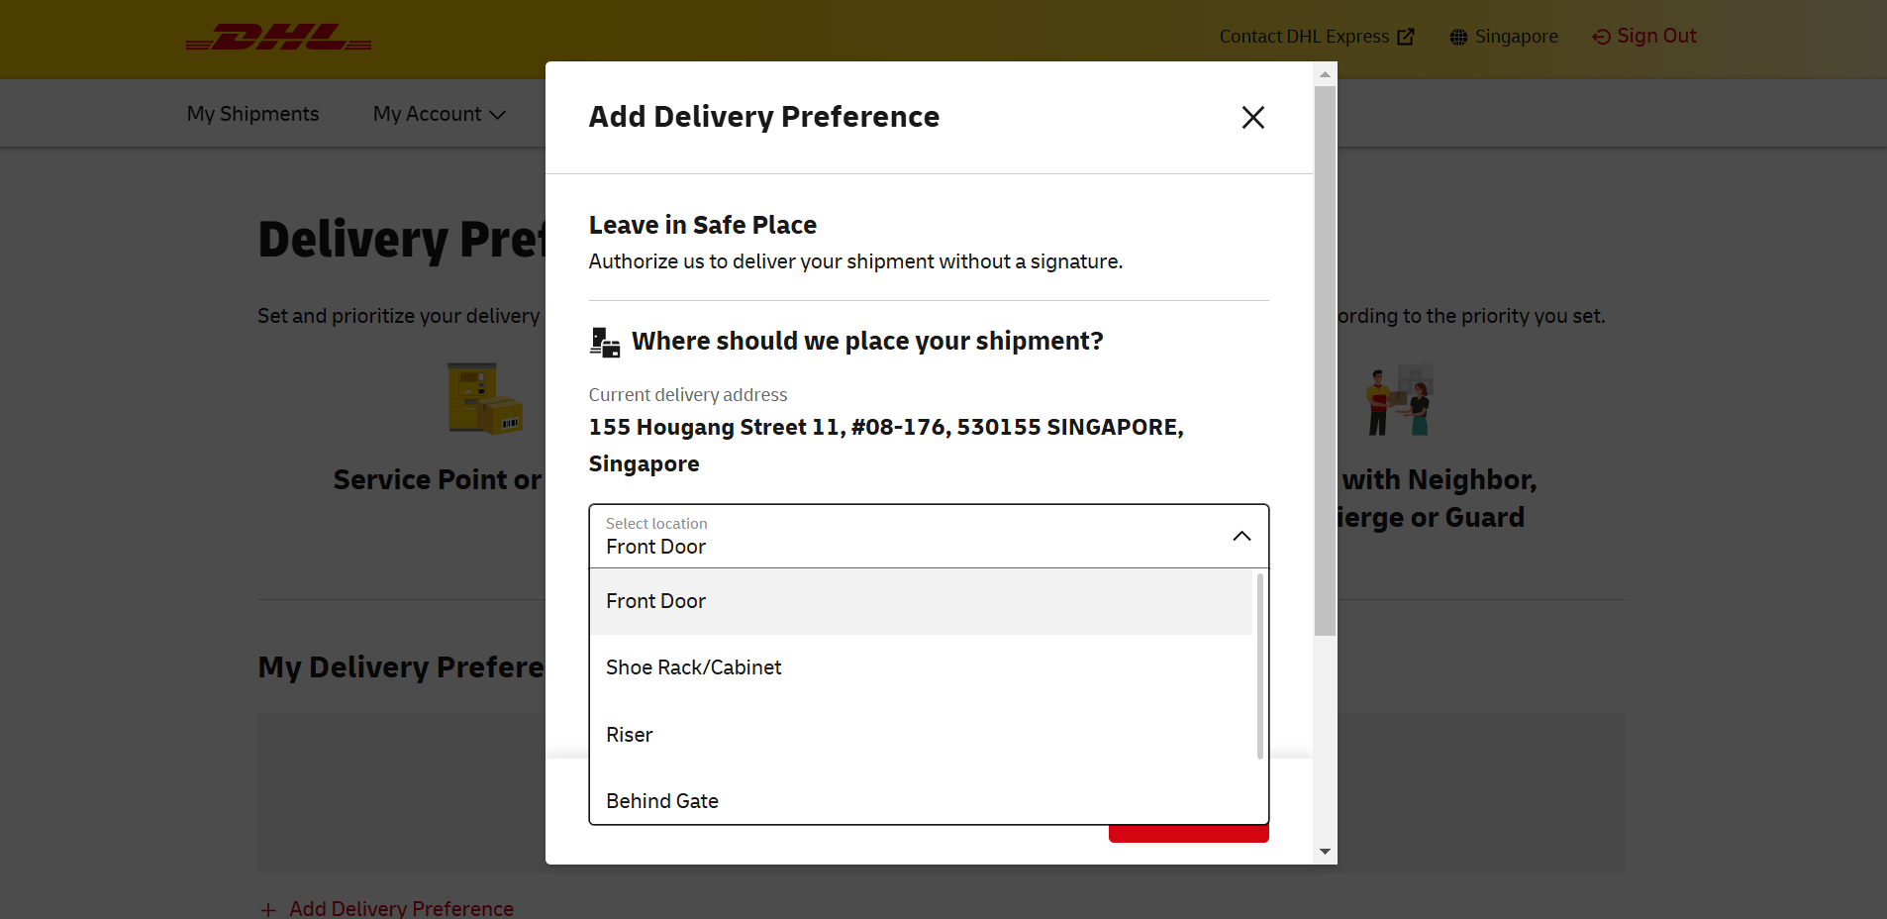This screenshot has height=919, width=1887.
Task: Select Front Door from the list
Action: (x=656, y=601)
